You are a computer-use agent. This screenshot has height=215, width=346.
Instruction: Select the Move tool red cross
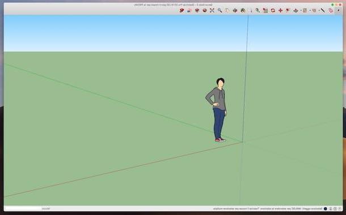pyautogui.click(x=280, y=10)
